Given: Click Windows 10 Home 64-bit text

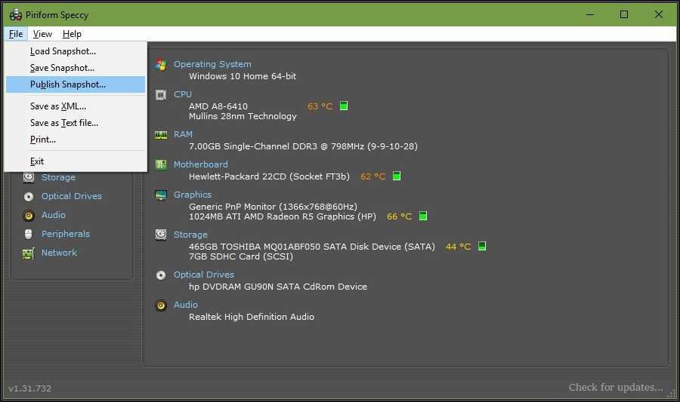Looking at the screenshot, I should [243, 76].
